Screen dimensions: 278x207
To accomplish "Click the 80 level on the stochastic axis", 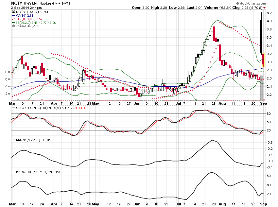I will click(269, 113).
